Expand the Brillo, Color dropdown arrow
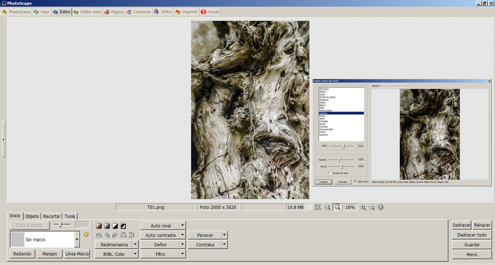This screenshot has height=265, width=495. 135,254
